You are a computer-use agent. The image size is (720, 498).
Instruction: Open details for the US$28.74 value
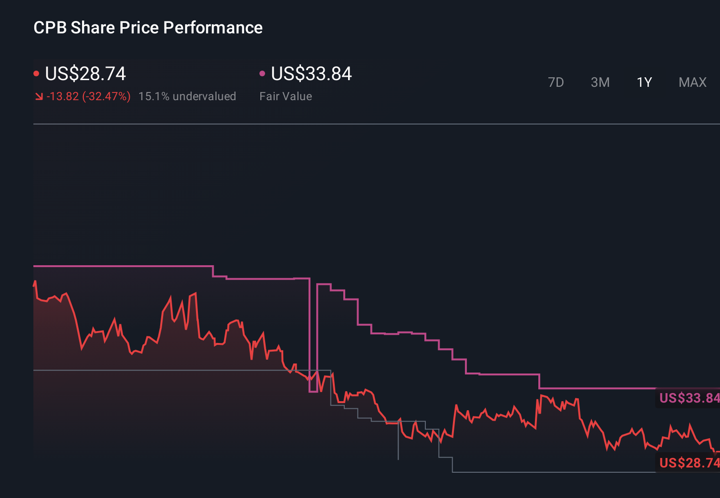coord(85,74)
